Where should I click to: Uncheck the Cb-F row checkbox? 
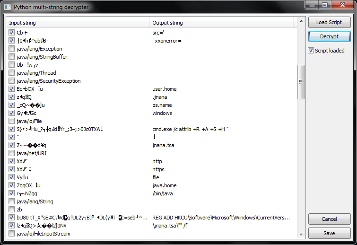[12, 33]
